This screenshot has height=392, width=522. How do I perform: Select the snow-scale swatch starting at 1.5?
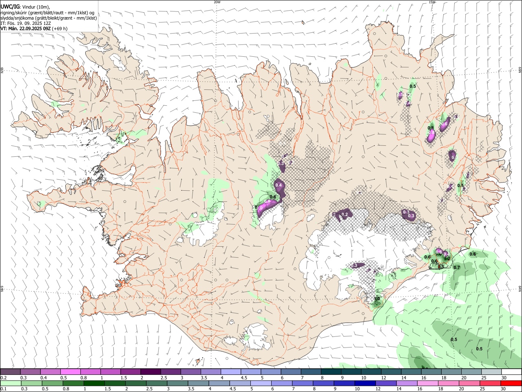[x=130, y=372]
